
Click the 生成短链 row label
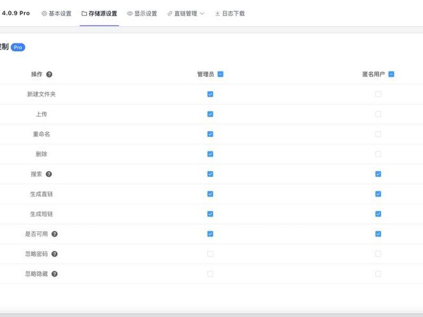click(41, 214)
